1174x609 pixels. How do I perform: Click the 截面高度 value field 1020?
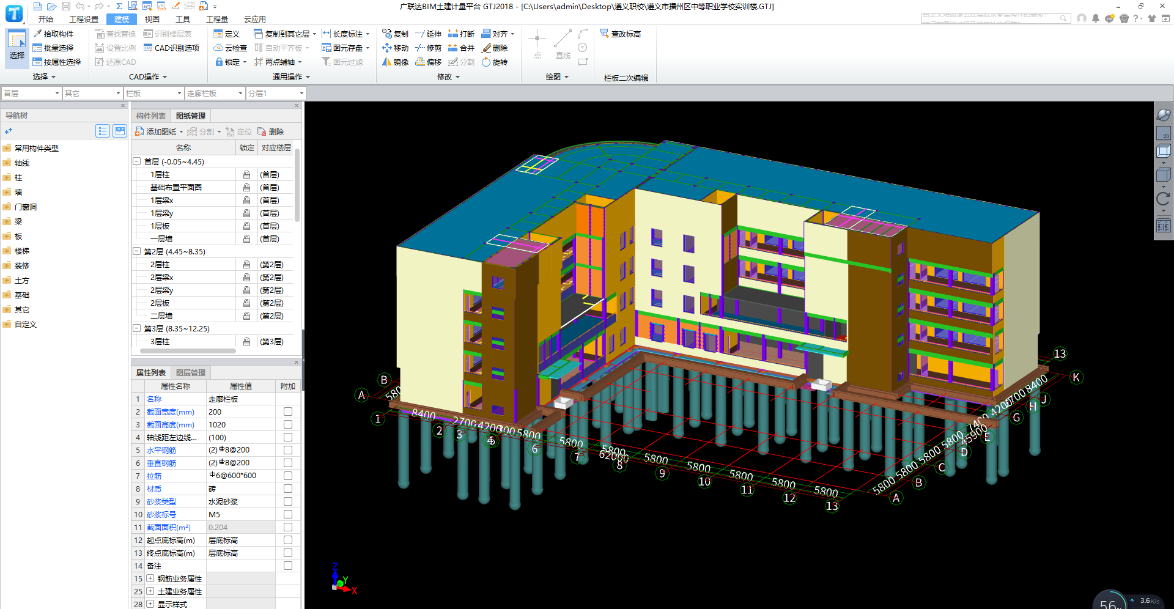point(240,424)
